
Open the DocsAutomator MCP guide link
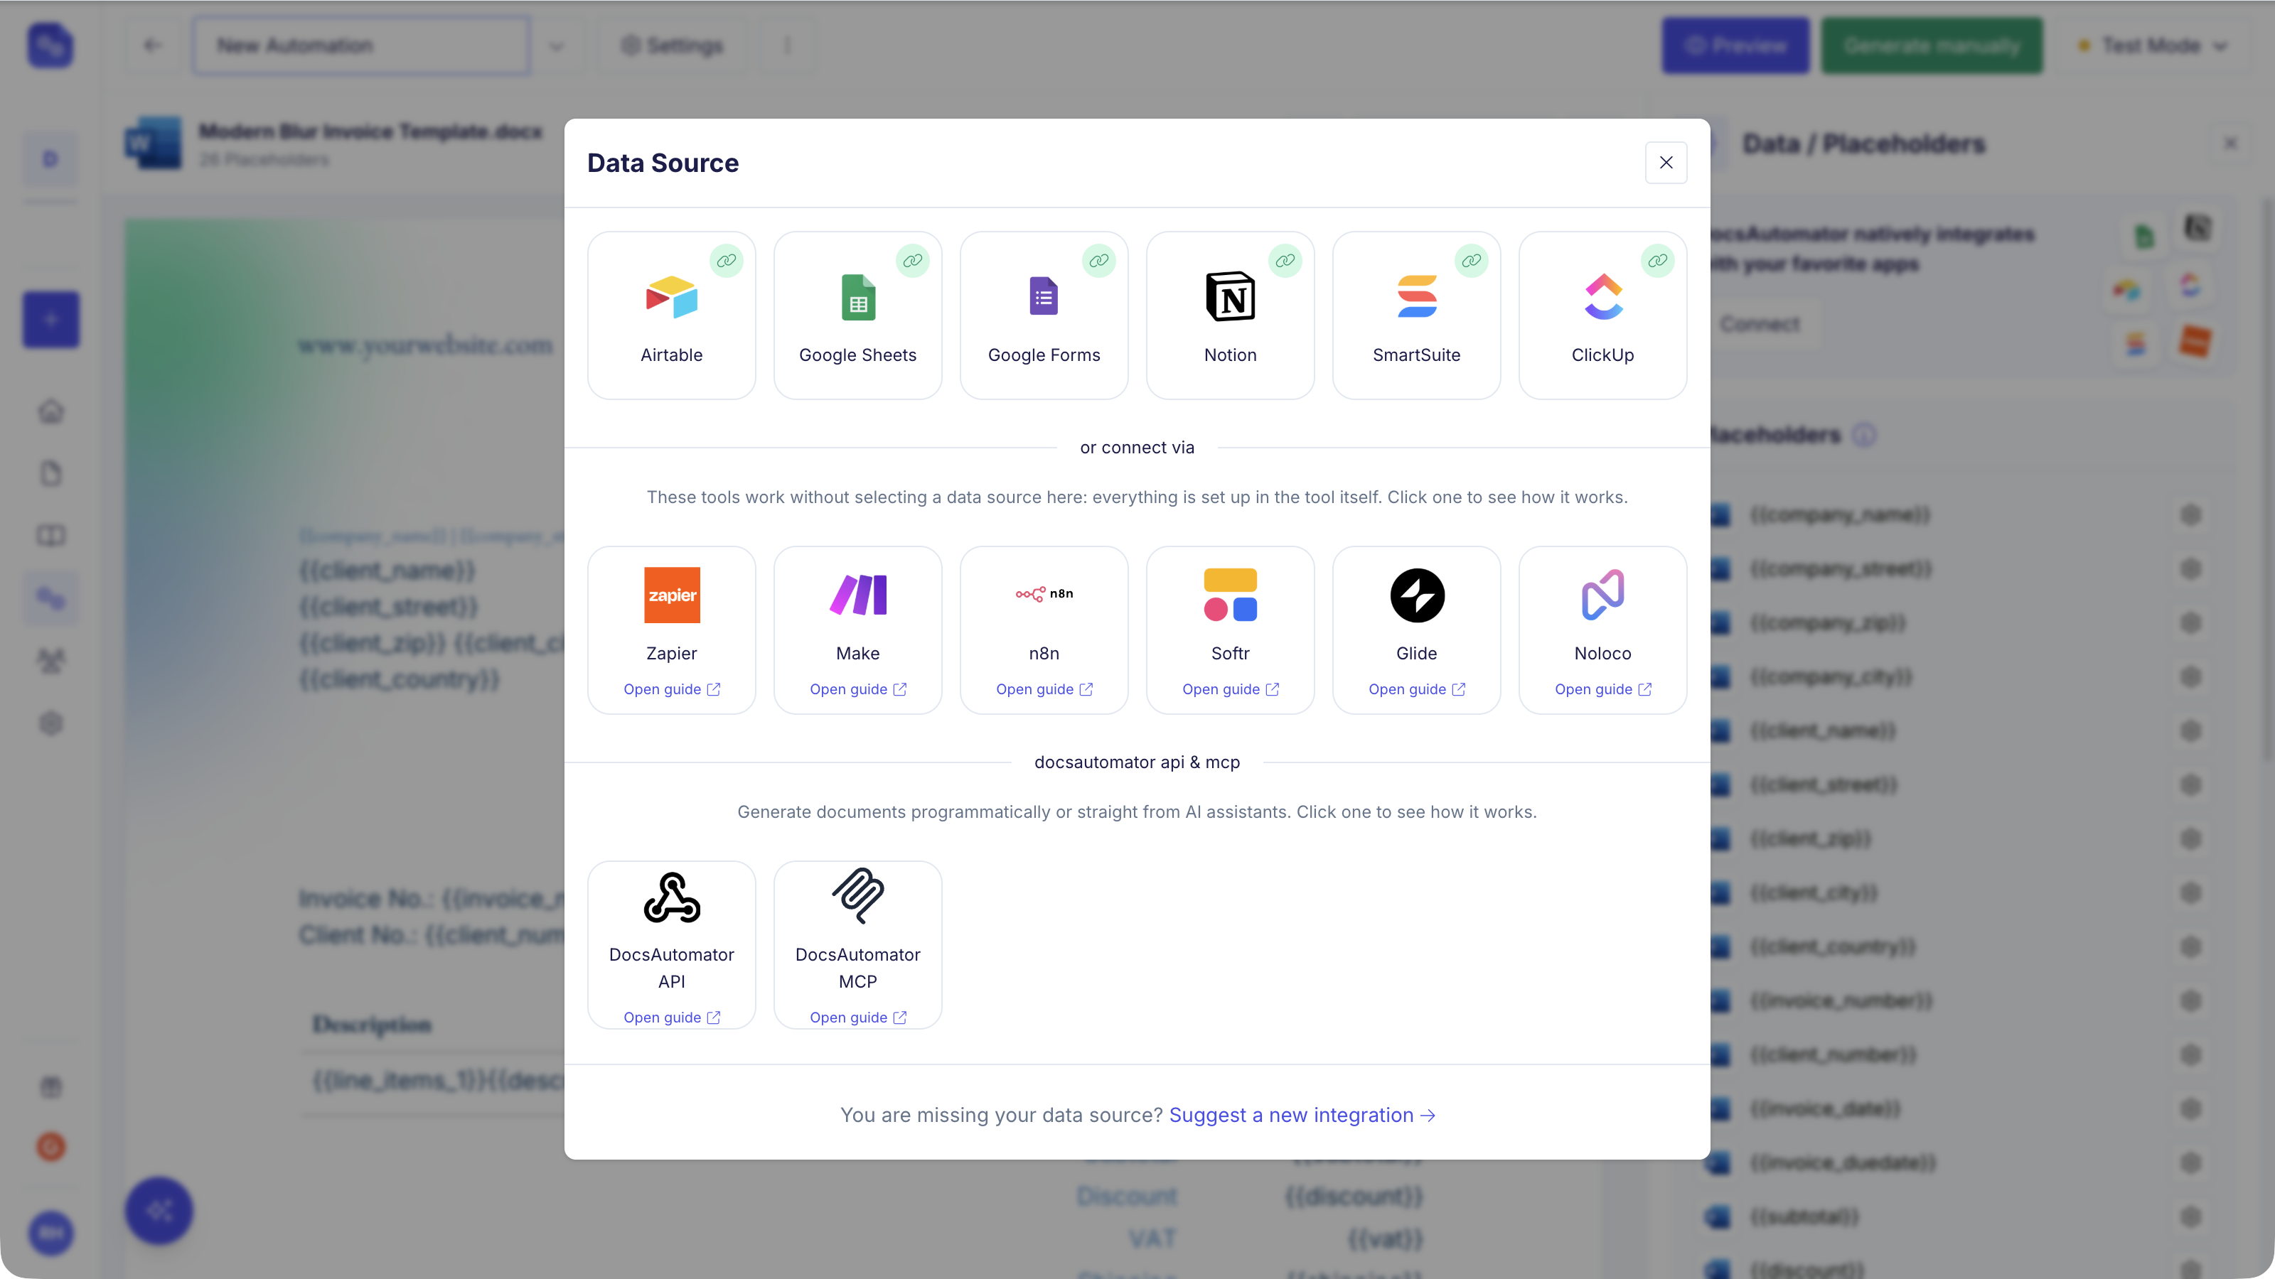coord(858,1018)
